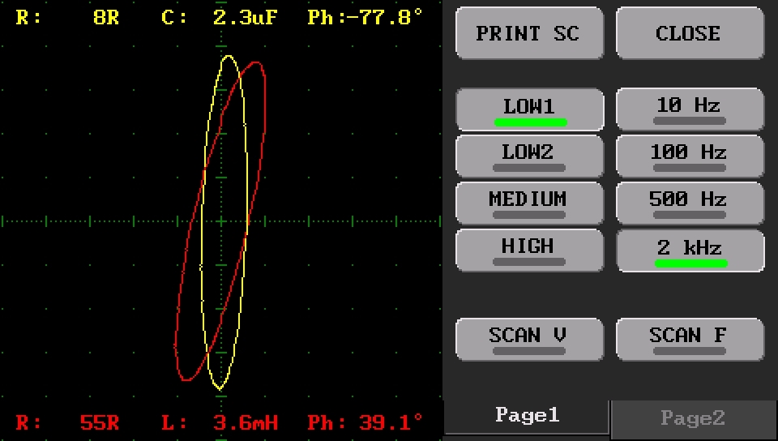Enable SCAN F mode
This screenshot has width=778, height=441.
[x=690, y=340]
